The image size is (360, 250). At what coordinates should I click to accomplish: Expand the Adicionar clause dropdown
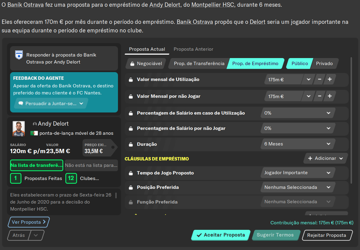point(325,158)
